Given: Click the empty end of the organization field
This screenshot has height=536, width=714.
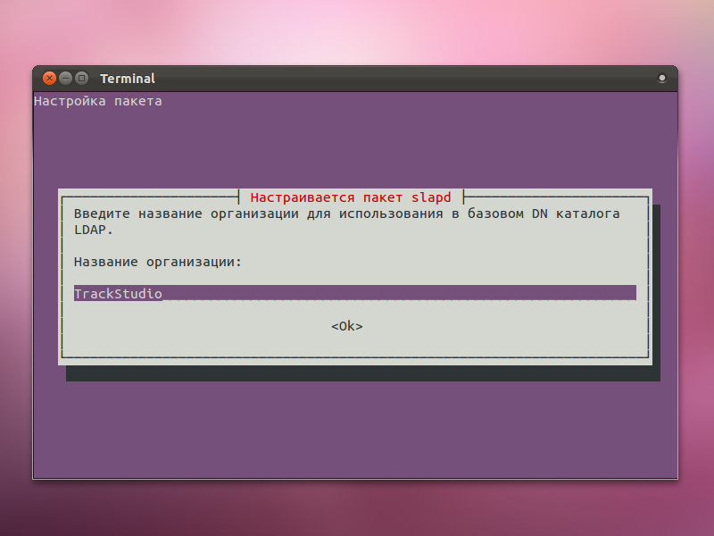Looking at the screenshot, I should (535, 293).
